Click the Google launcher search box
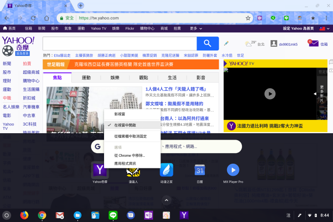 pos(166,146)
